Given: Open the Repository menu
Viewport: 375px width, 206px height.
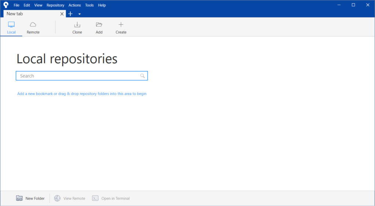Looking at the screenshot, I should [x=55, y=5].
